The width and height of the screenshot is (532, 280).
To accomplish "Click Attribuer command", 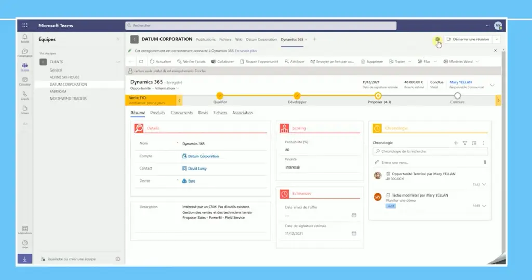I will click(x=295, y=62).
